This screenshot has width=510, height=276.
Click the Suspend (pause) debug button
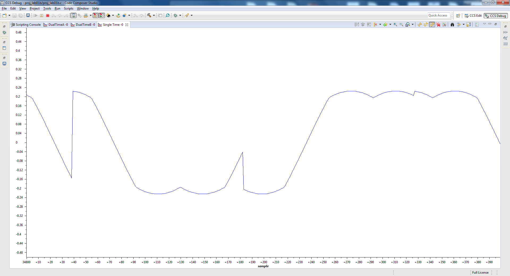pyautogui.click(x=42, y=15)
